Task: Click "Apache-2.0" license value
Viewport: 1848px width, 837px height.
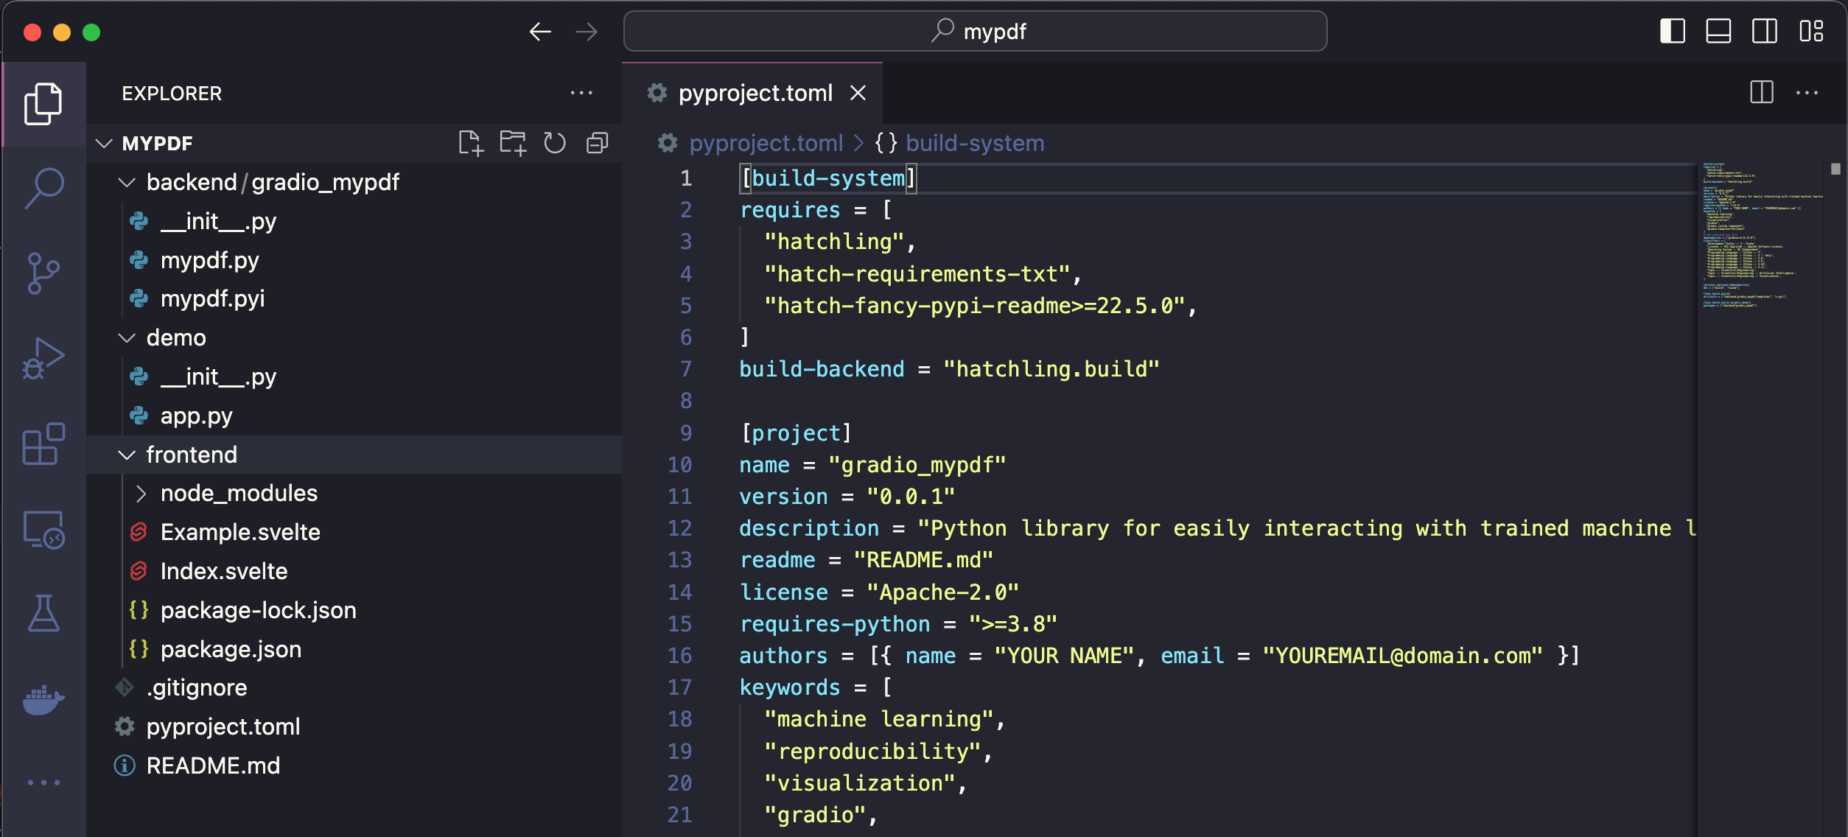Action: pos(942,592)
